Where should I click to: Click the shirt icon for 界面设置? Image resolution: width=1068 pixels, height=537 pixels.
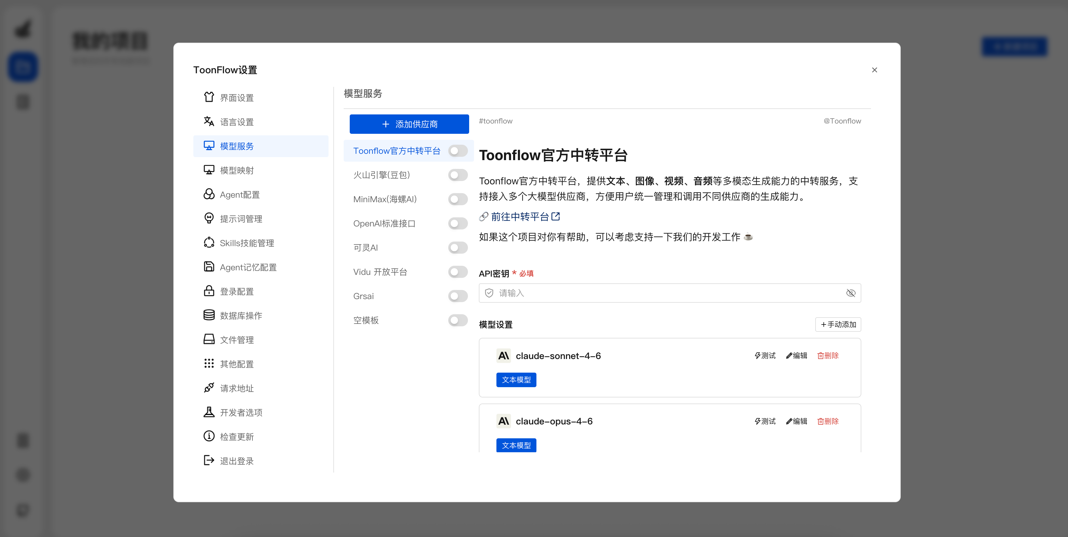(x=209, y=97)
